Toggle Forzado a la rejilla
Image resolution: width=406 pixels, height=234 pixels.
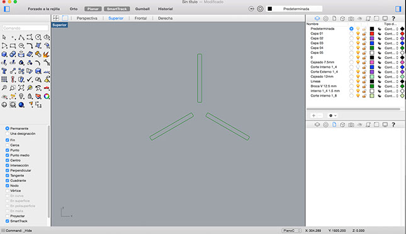pyautogui.click(x=44, y=9)
